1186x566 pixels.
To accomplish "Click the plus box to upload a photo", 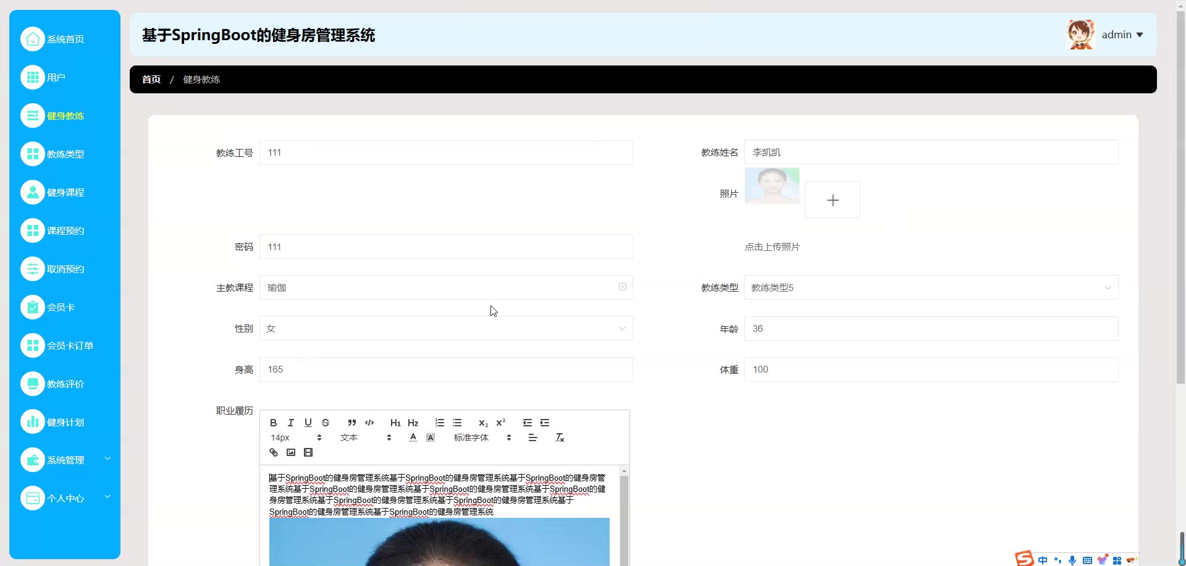I will pos(833,200).
